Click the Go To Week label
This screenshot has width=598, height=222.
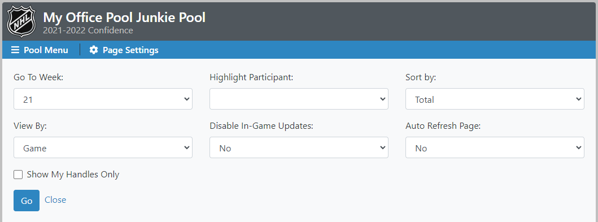pyautogui.click(x=38, y=77)
